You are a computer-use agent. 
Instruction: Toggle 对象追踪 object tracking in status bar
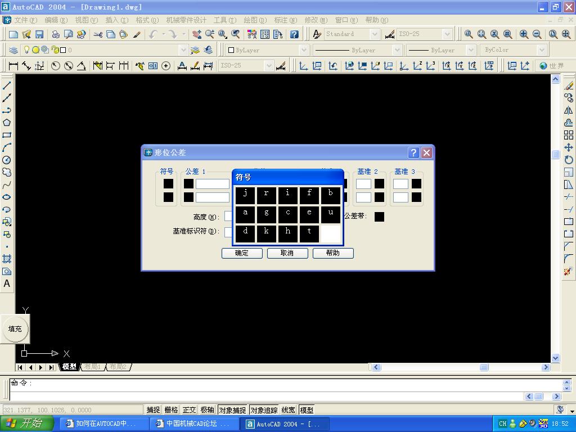click(x=264, y=410)
